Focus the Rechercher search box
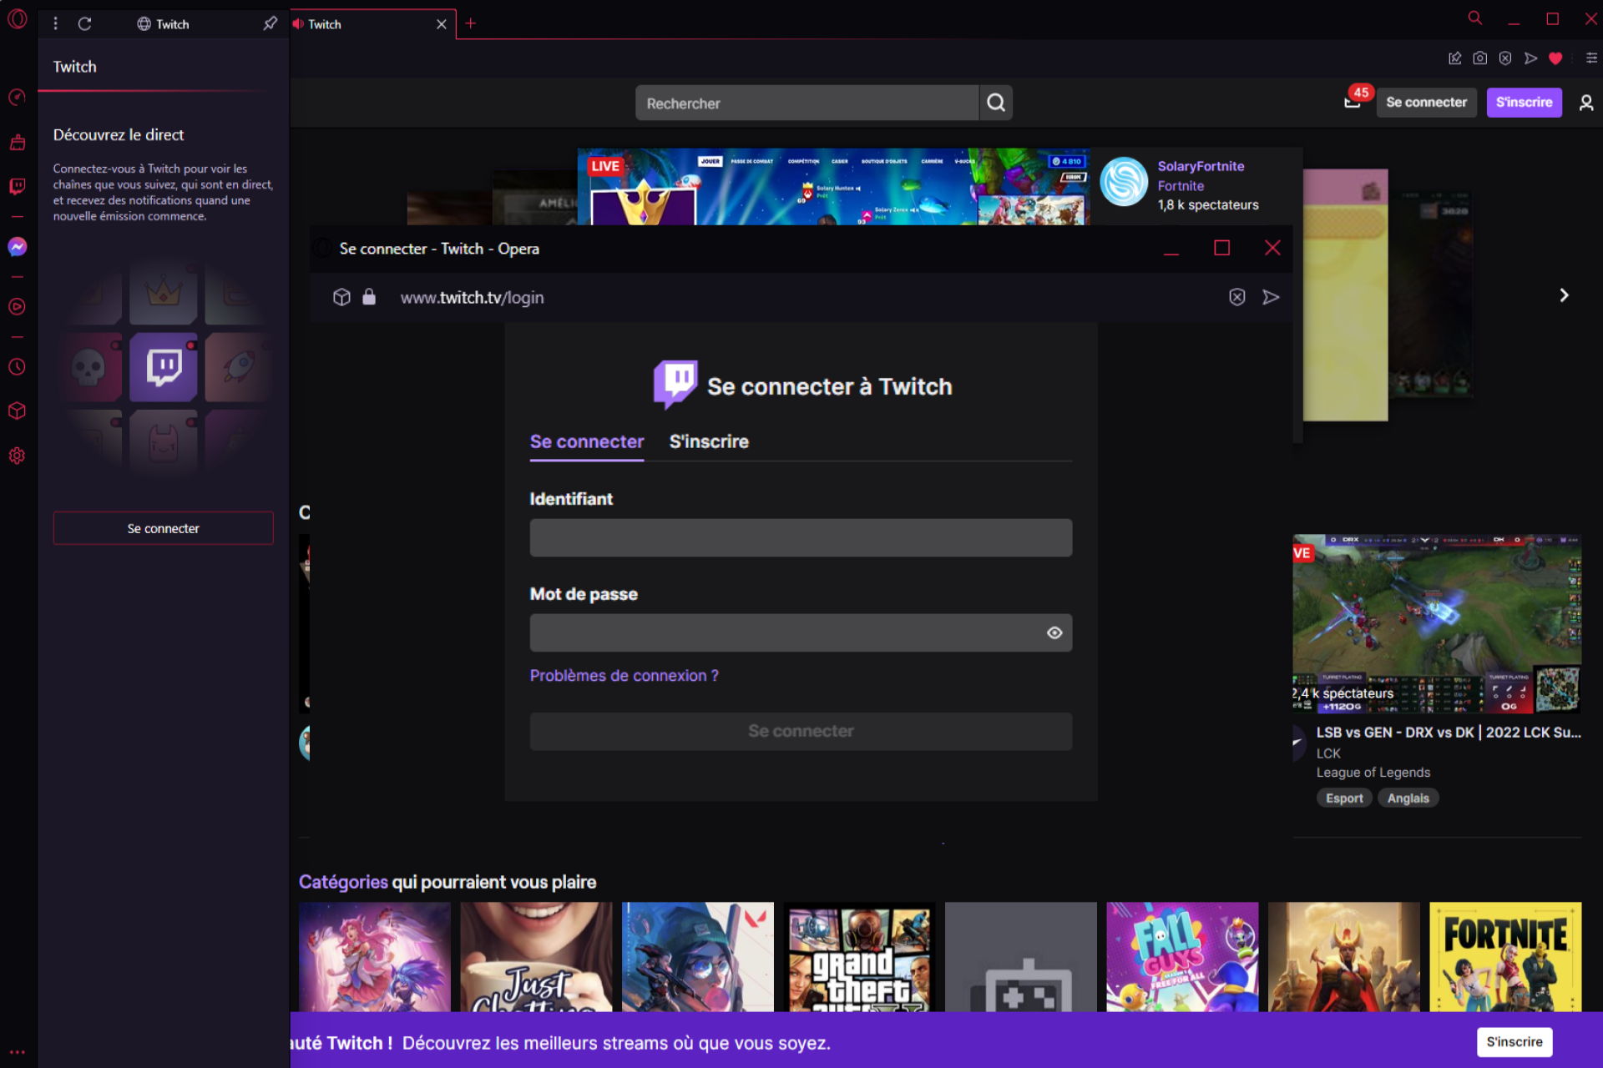The height and width of the screenshot is (1068, 1603). pos(807,103)
